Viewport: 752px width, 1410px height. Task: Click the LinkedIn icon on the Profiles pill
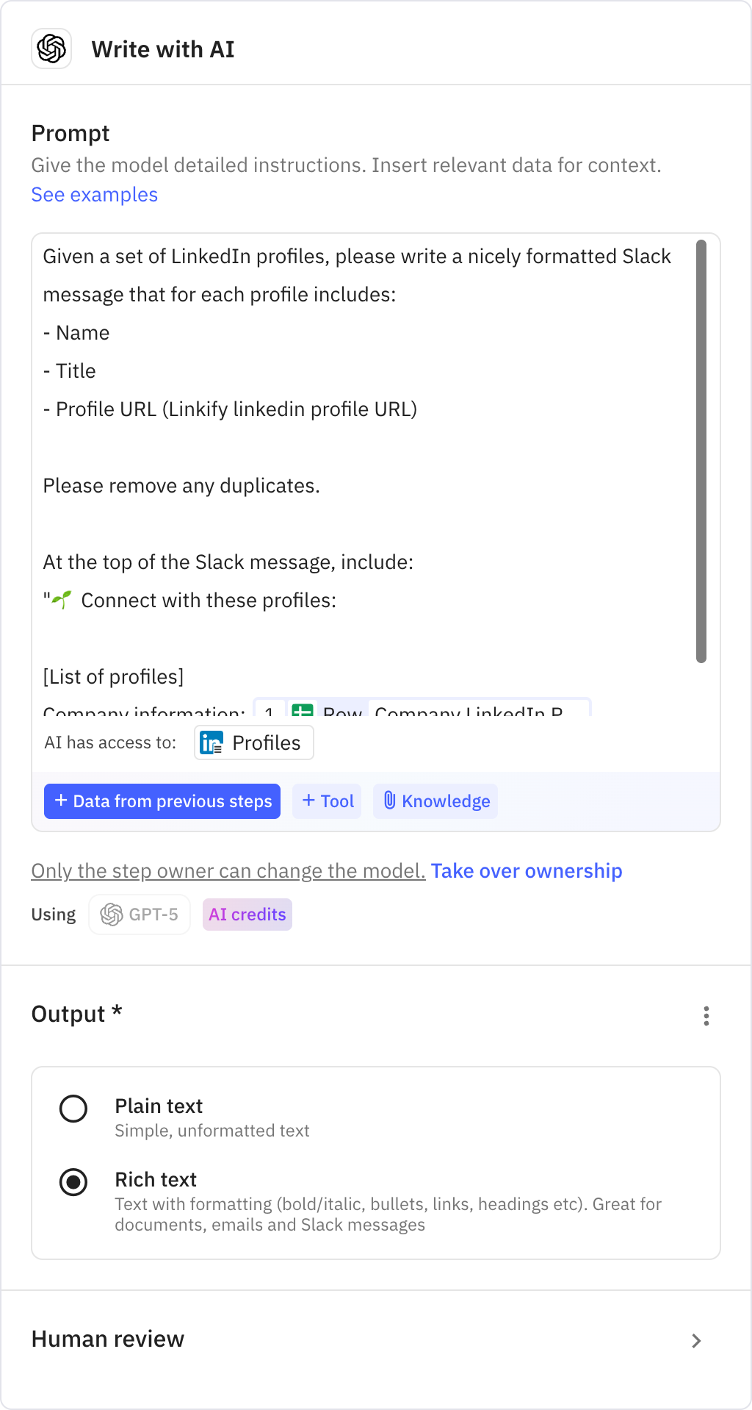pyautogui.click(x=211, y=742)
